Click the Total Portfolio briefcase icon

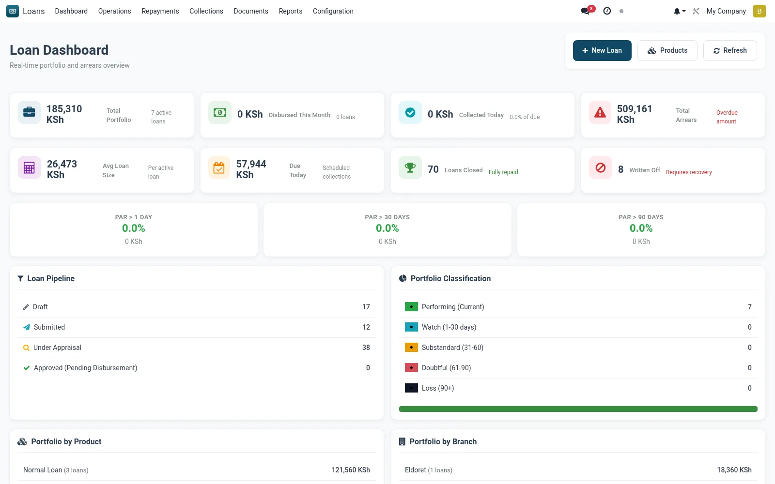pyautogui.click(x=29, y=112)
